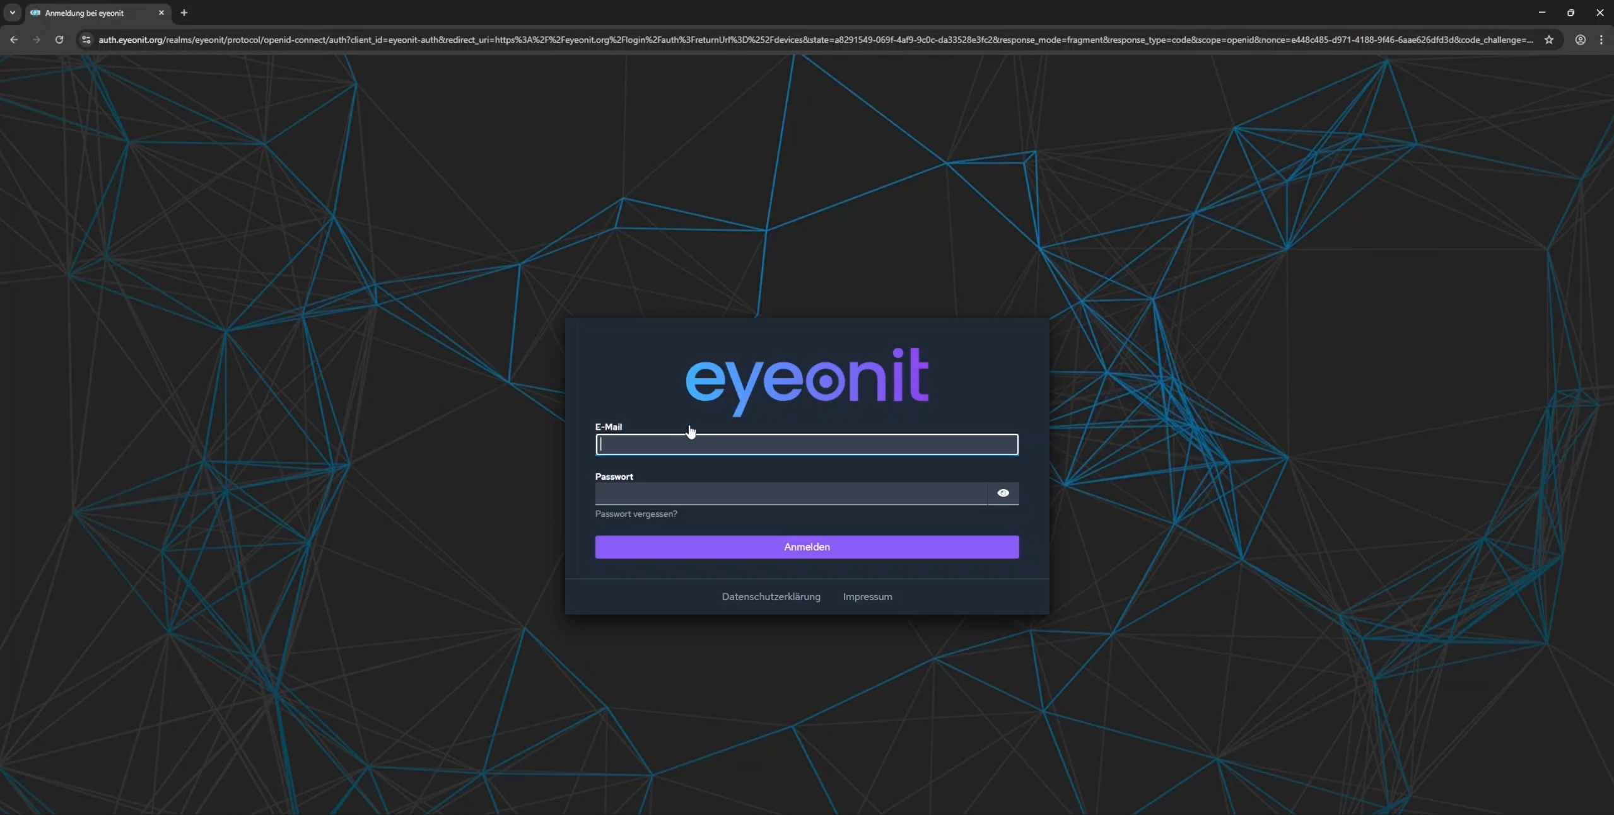The image size is (1614, 815).
Task: Open Chrome's three-dot options menu
Action: coord(1603,39)
